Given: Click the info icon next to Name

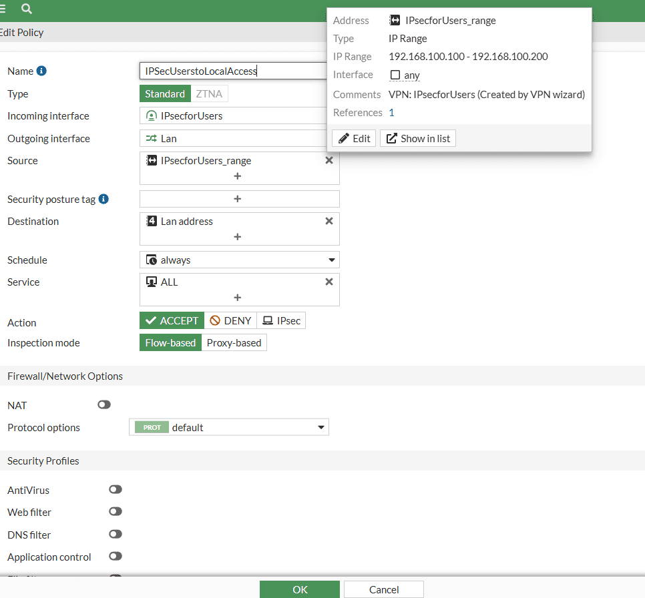Looking at the screenshot, I should 41,71.
